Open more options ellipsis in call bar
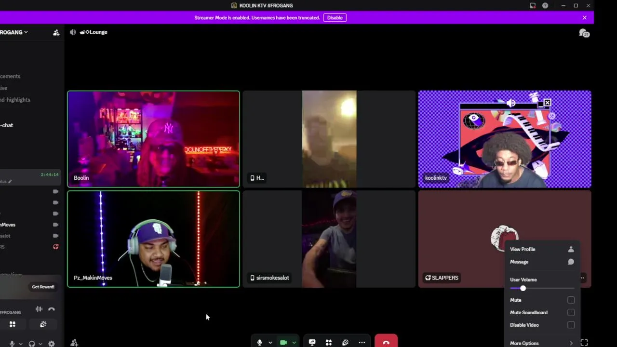 click(362, 342)
